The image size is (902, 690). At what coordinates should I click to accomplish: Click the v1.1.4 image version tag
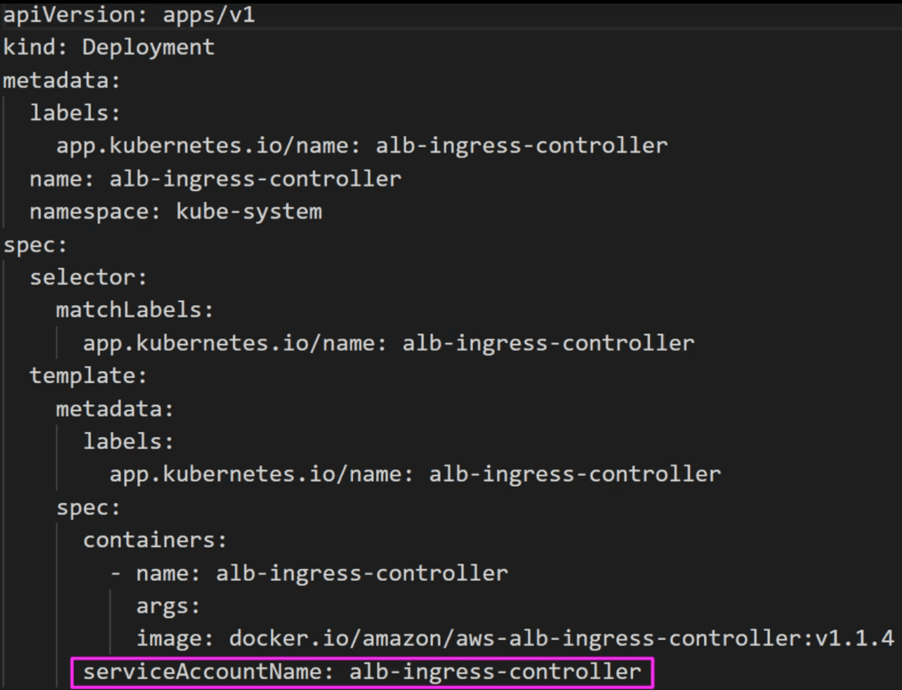coord(855,639)
